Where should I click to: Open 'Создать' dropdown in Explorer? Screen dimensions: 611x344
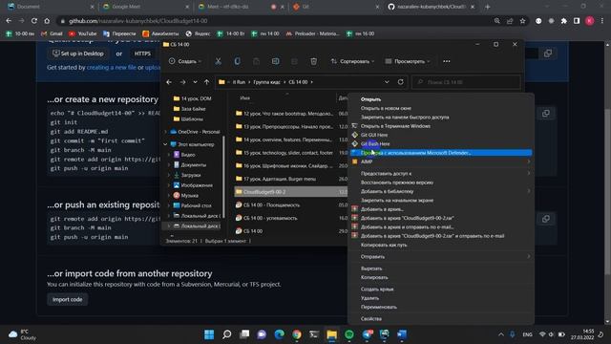pyautogui.click(x=184, y=61)
